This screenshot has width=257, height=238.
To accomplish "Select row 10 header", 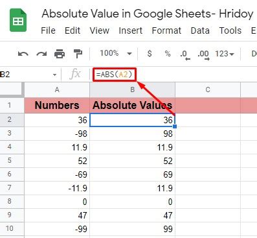I will 12,229.
